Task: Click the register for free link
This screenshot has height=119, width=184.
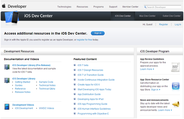Action: [x=84, y=40]
